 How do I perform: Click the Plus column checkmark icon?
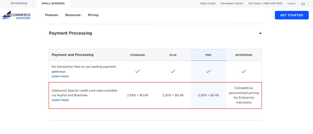click(173, 71)
